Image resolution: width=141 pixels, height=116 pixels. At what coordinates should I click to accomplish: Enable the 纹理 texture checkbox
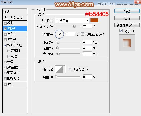pos(9,56)
